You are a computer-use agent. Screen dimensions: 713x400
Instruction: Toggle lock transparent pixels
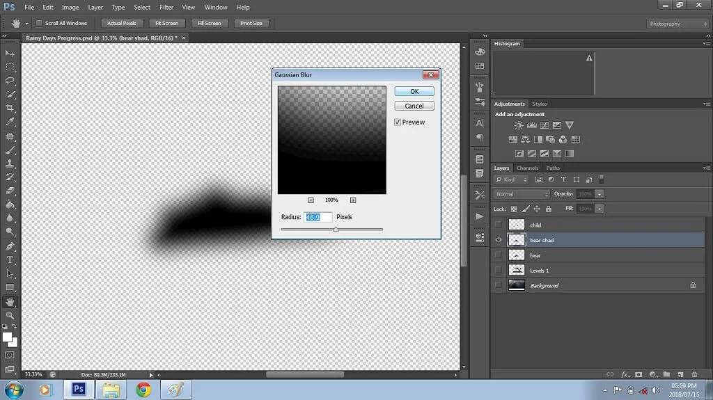[514, 209]
